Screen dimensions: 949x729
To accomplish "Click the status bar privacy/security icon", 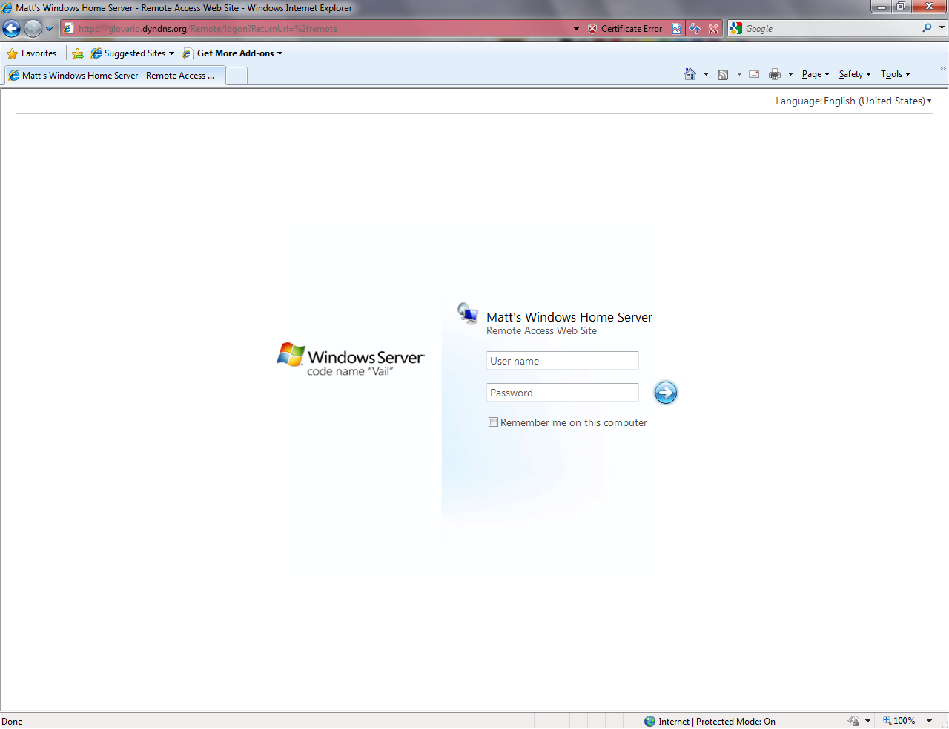I will (853, 721).
